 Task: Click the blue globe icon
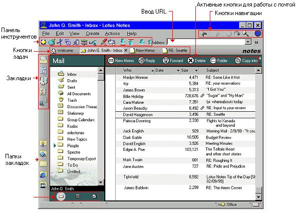[258, 34]
